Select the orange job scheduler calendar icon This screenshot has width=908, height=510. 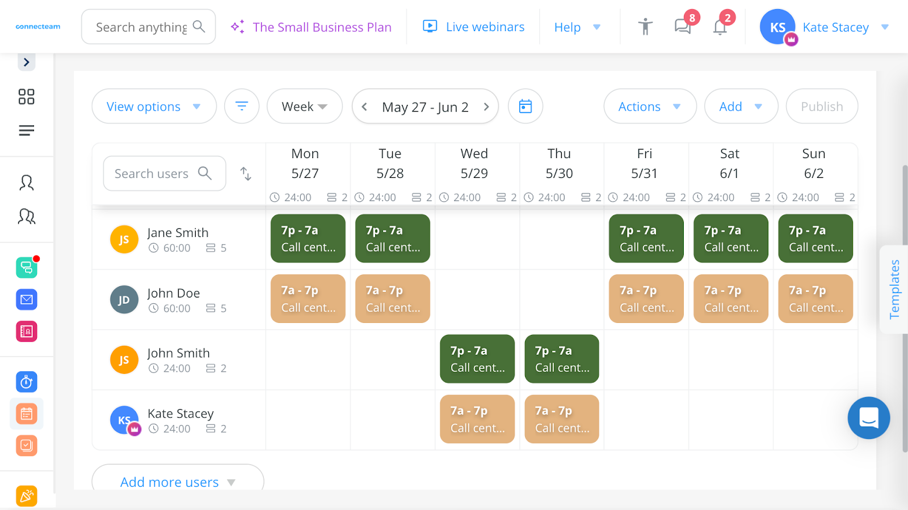(26, 413)
